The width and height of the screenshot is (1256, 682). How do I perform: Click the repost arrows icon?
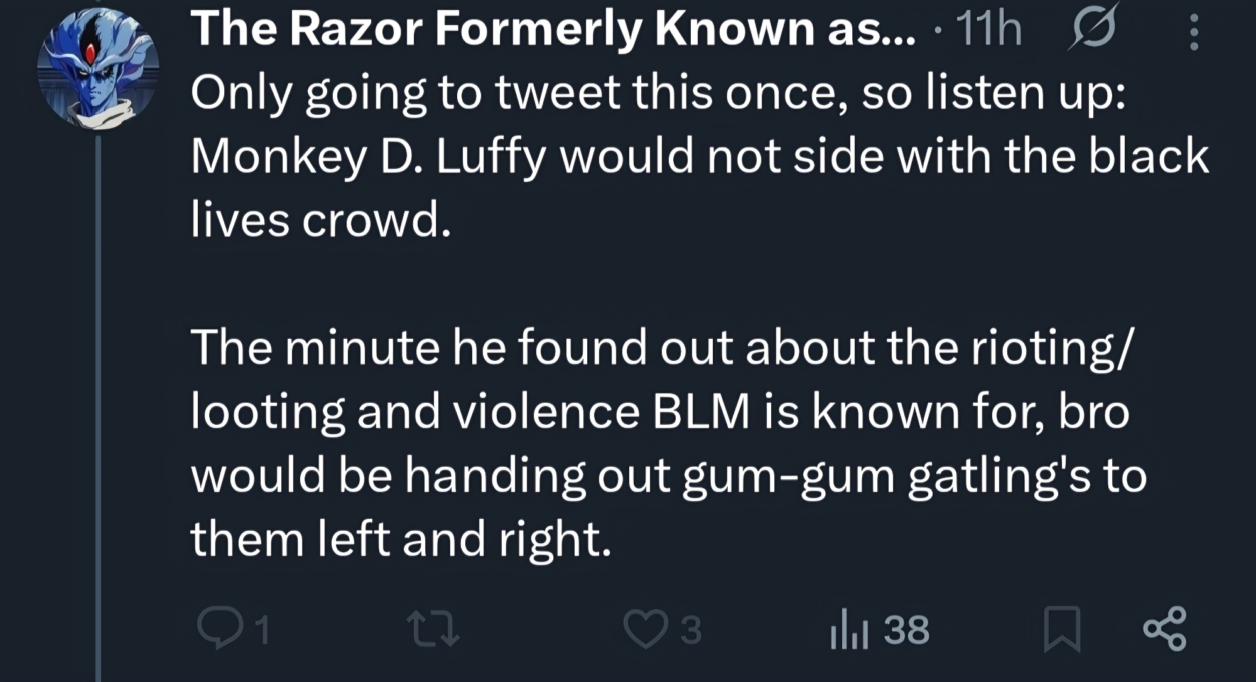click(x=433, y=630)
